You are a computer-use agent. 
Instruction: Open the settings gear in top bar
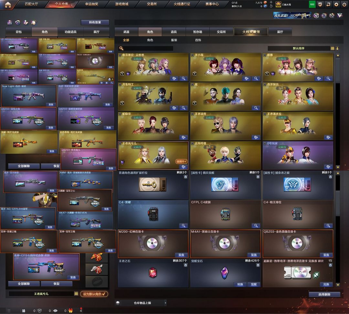[336, 5]
